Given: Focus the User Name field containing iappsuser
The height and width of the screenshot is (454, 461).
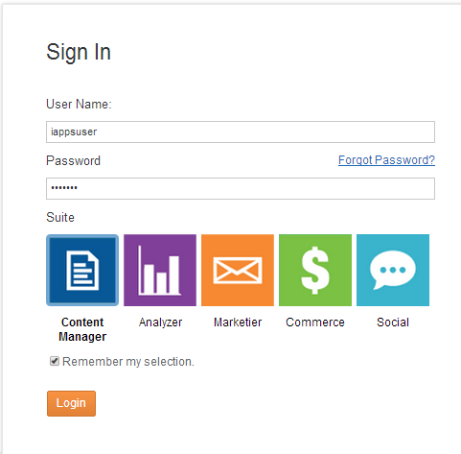Looking at the screenshot, I should [241, 131].
